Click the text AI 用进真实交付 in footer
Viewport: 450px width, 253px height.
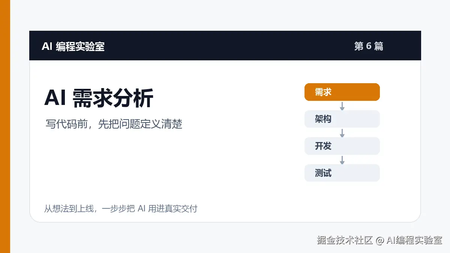click(x=168, y=208)
